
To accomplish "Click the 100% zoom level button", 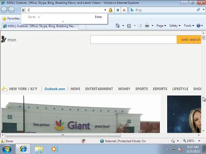I will (x=189, y=141).
